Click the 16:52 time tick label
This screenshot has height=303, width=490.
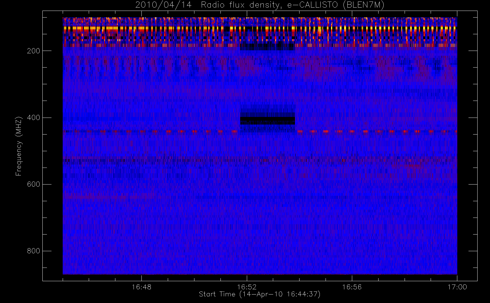click(x=247, y=287)
